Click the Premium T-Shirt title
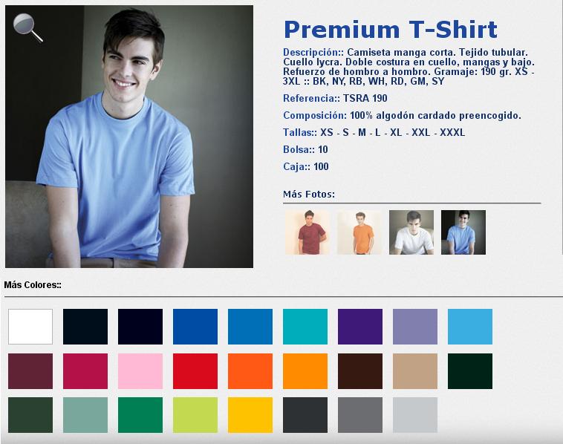The width and height of the screenshot is (563, 444). pyautogui.click(x=391, y=30)
